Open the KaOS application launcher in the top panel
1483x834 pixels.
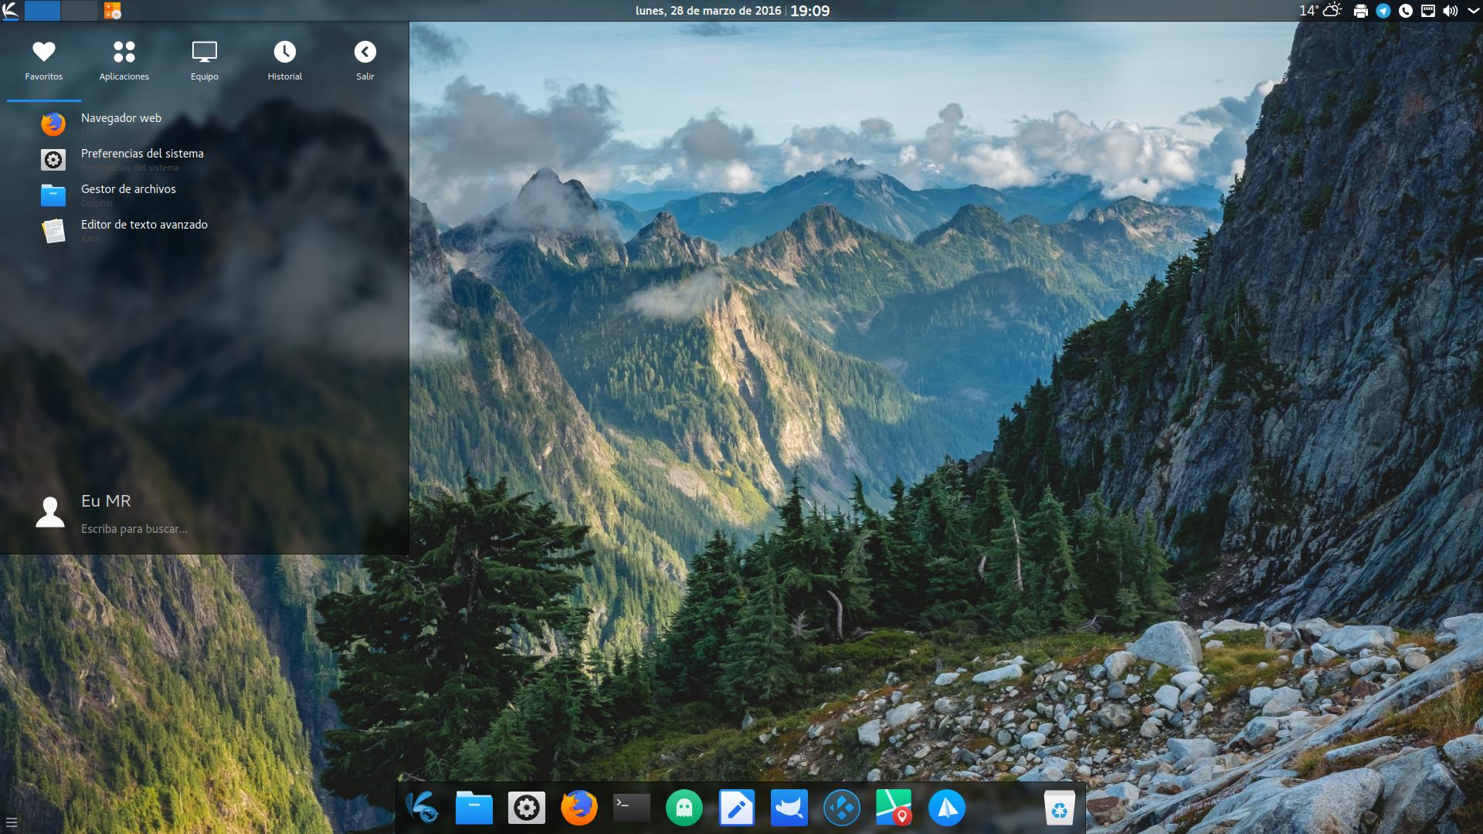point(11,11)
